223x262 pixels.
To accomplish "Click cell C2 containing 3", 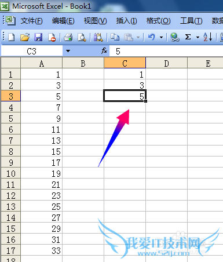I will point(125,85).
